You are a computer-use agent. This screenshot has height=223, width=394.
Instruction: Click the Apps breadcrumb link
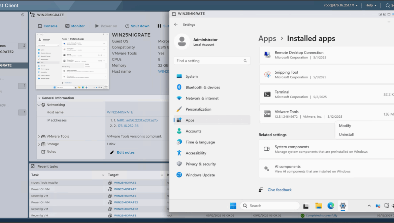coord(267,38)
